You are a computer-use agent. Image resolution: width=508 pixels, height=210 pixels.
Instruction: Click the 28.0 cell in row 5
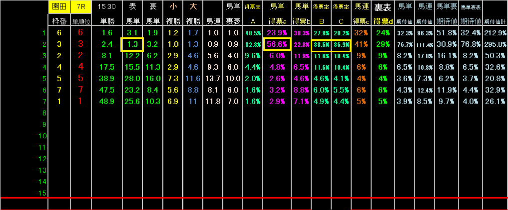tap(133, 79)
